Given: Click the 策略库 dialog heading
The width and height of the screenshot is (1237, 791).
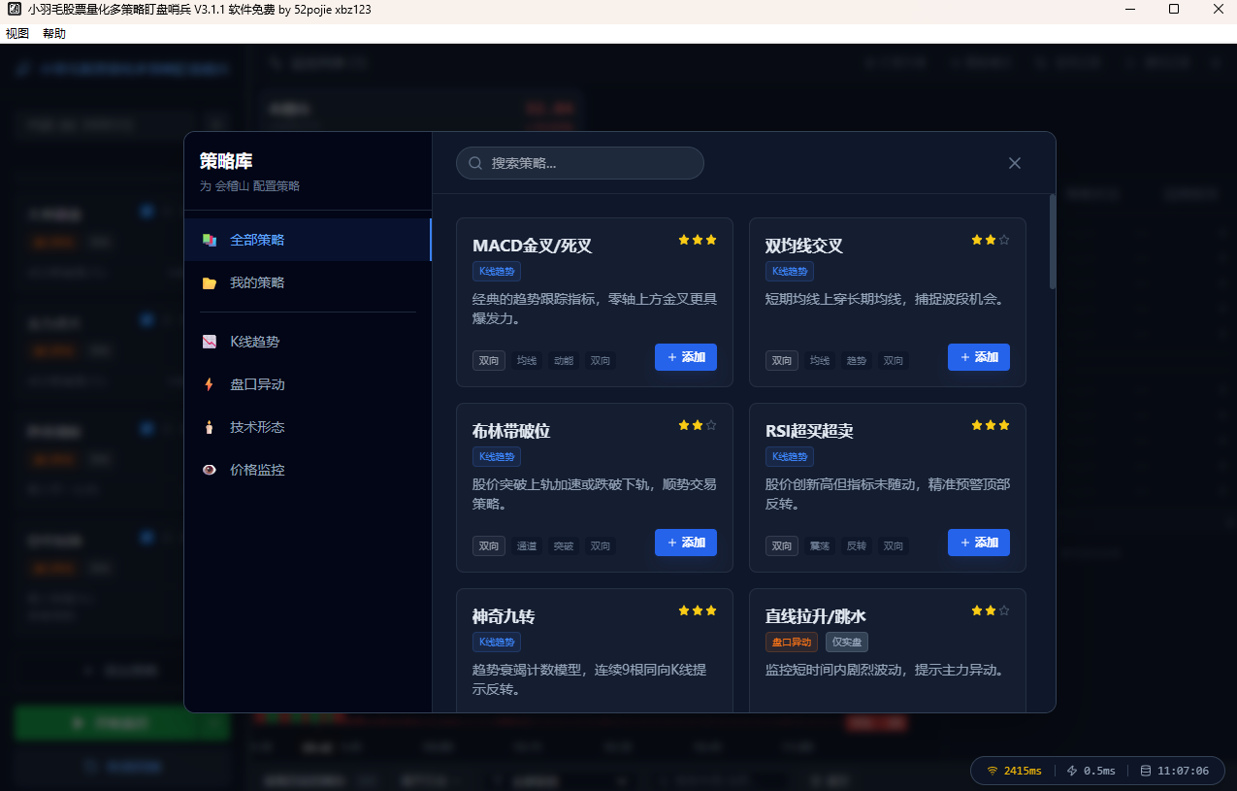Looking at the screenshot, I should coord(226,161).
